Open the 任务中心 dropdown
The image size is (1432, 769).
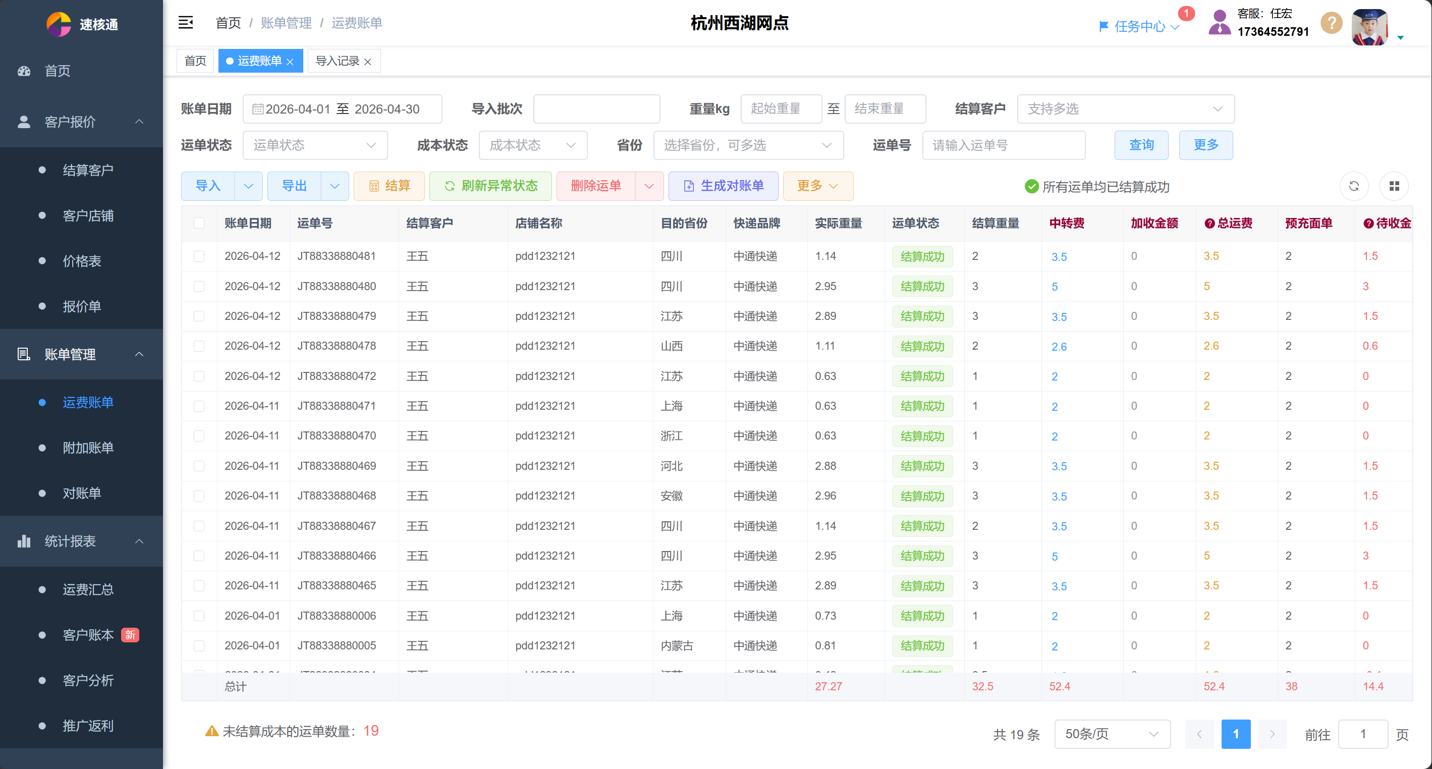click(1147, 26)
